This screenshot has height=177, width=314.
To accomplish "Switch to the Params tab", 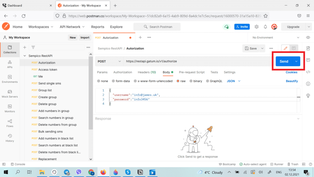I will [x=102, y=72].
